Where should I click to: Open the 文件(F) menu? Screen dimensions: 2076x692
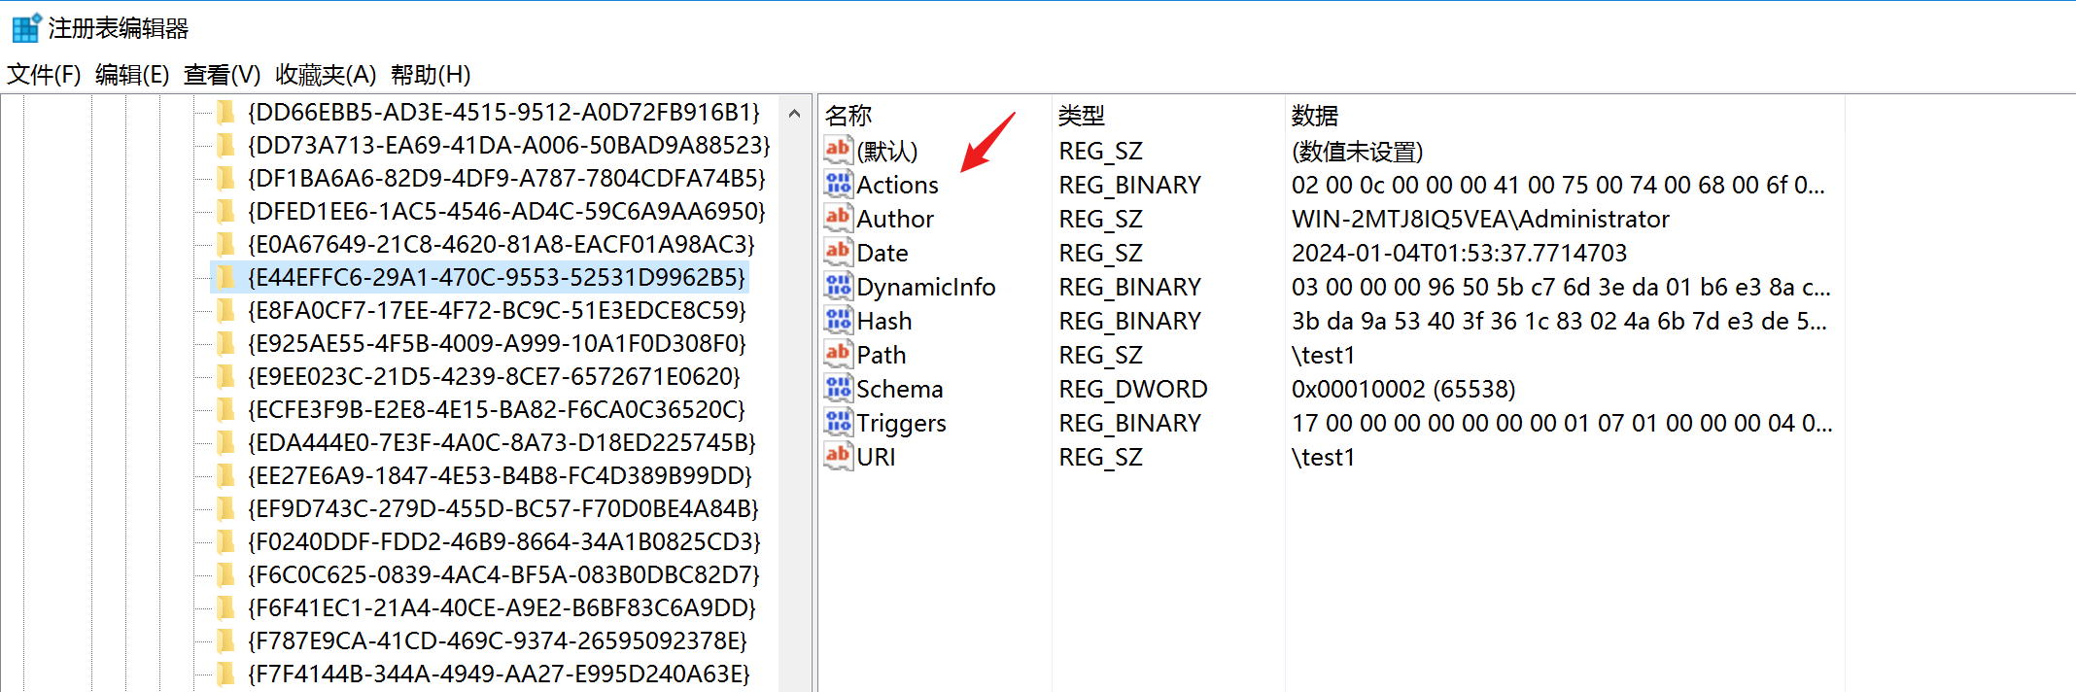(44, 75)
